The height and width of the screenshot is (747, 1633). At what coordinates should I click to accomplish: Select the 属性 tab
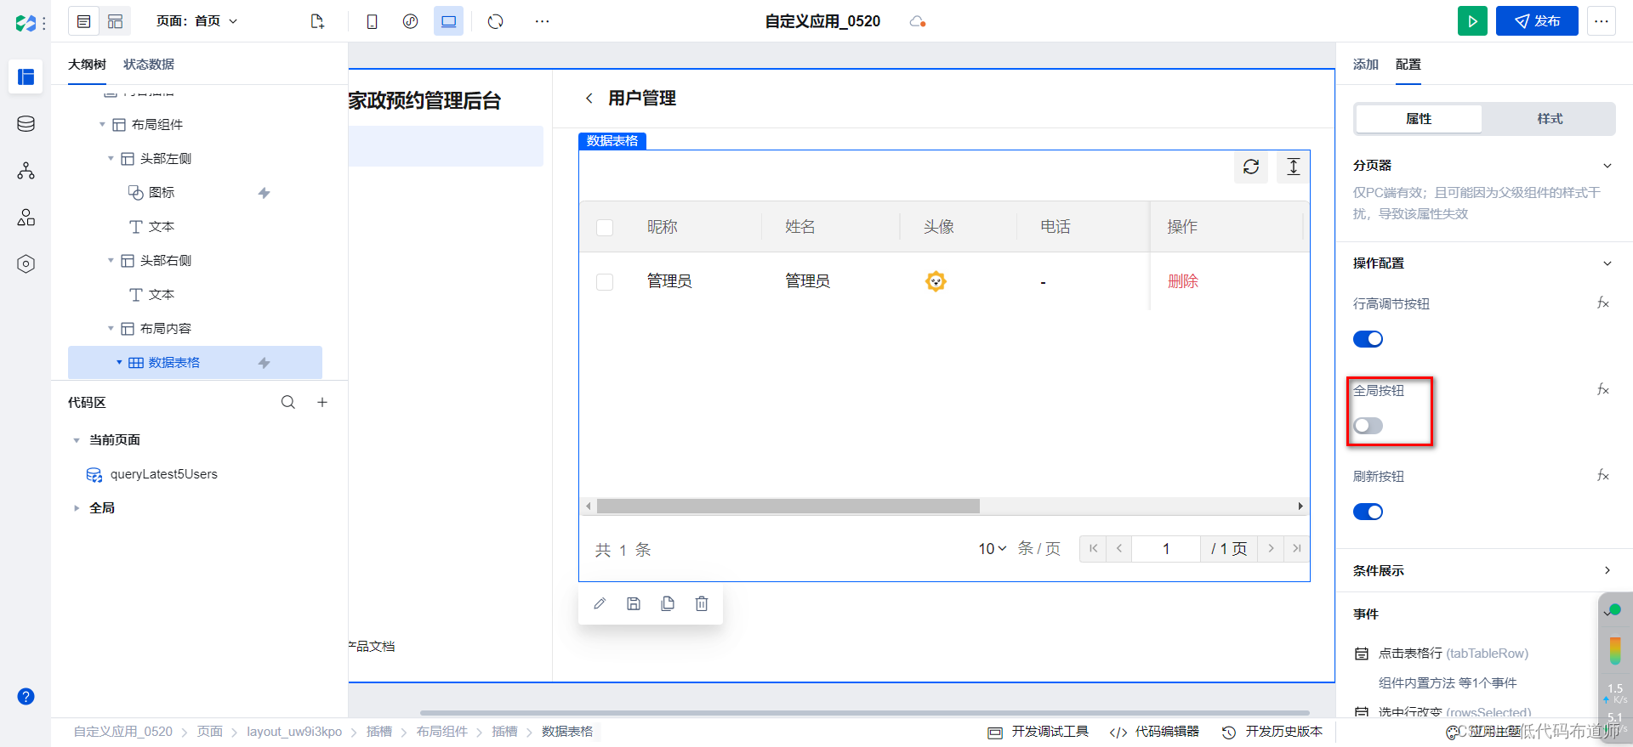tap(1419, 119)
